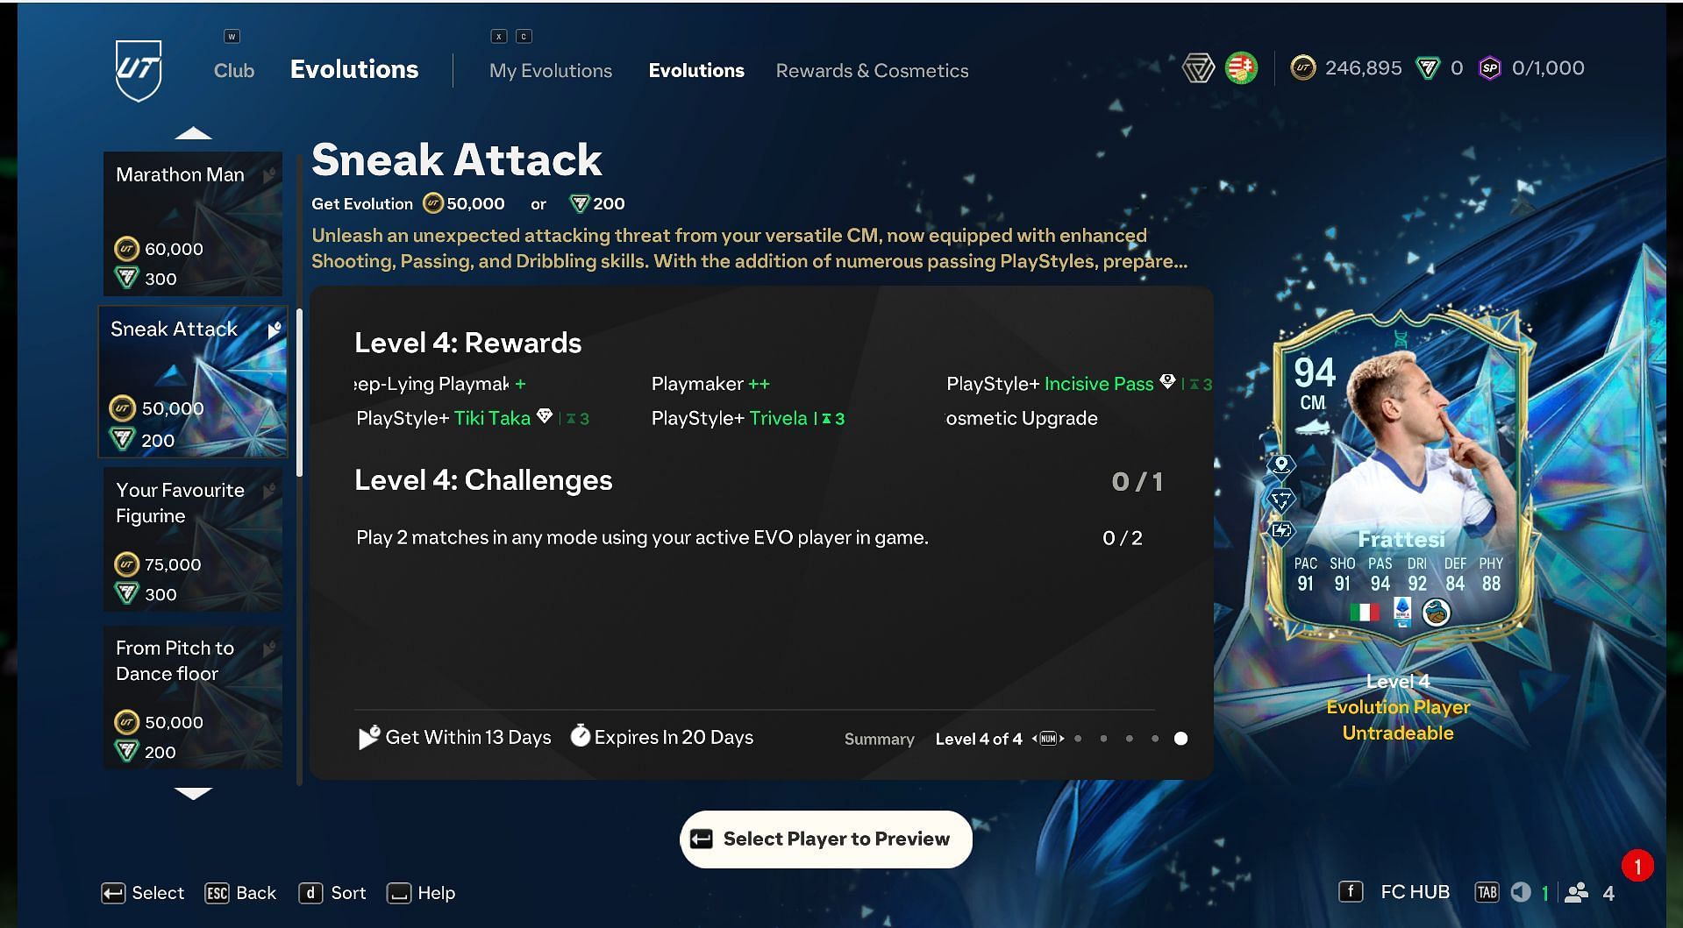Viewport: 1683px width, 928px height.
Task: Click the Hungary flag club badge
Action: point(1241,67)
